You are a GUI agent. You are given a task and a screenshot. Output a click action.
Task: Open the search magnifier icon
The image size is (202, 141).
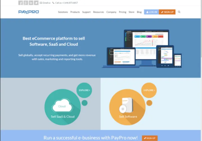point(179,12)
